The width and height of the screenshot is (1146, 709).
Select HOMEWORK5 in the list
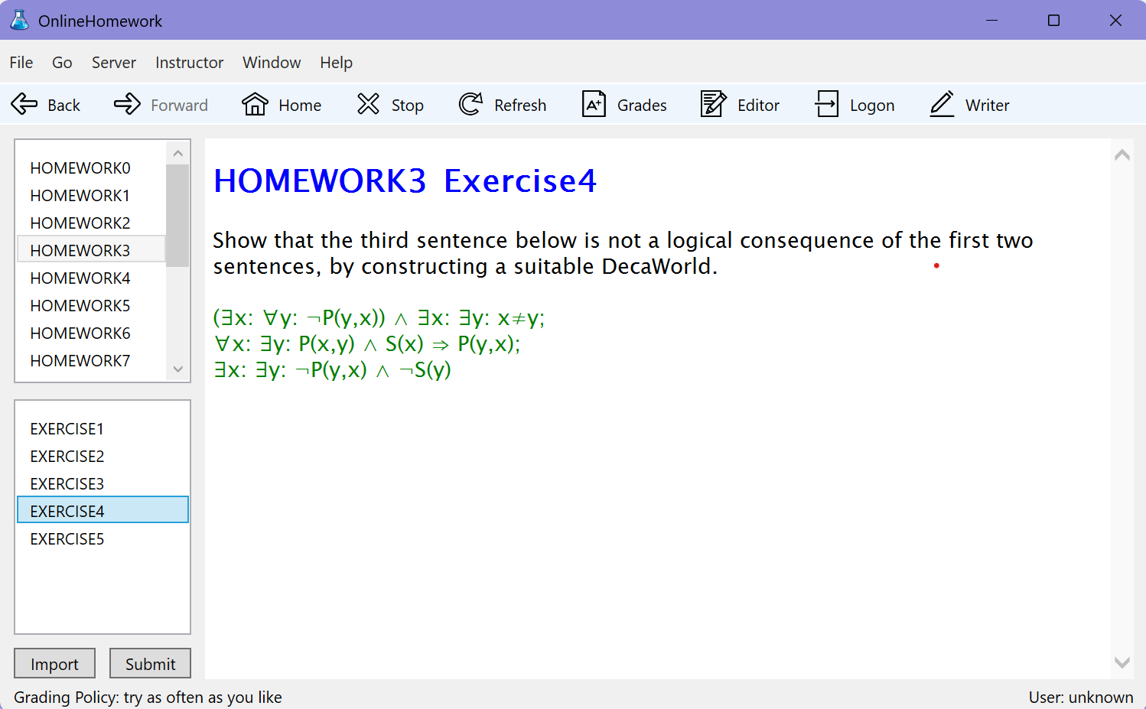click(x=80, y=306)
